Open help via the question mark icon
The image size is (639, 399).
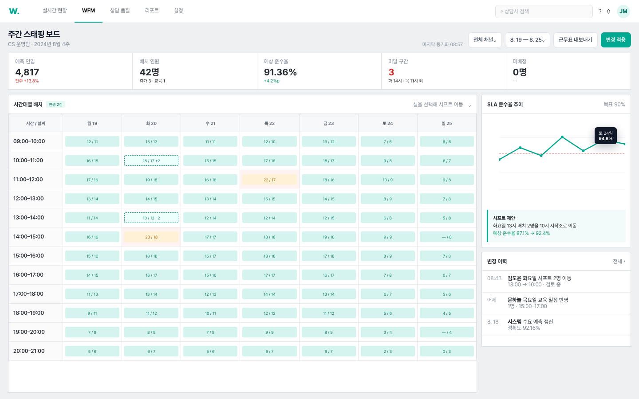[x=600, y=12]
